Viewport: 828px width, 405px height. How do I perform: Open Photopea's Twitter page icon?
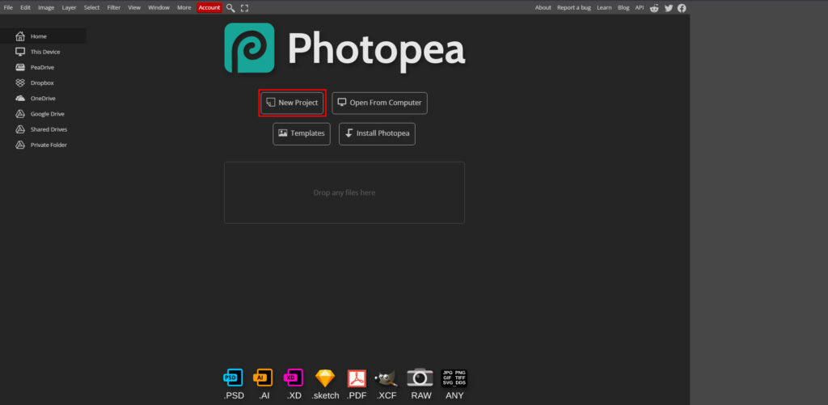[x=669, y=8]
